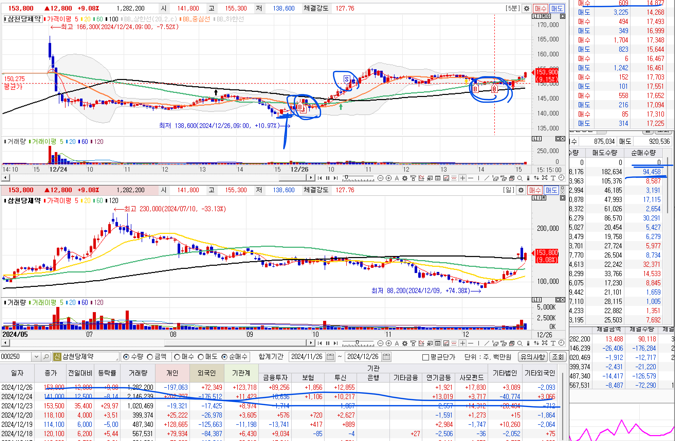Click magnifier icon in daily chart toolbar
675x441 pixels.
click(x=519, y=343)
